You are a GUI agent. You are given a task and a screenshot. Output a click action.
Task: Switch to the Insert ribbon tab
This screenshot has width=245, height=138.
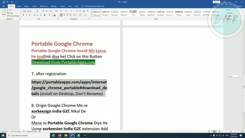point(19,6)
